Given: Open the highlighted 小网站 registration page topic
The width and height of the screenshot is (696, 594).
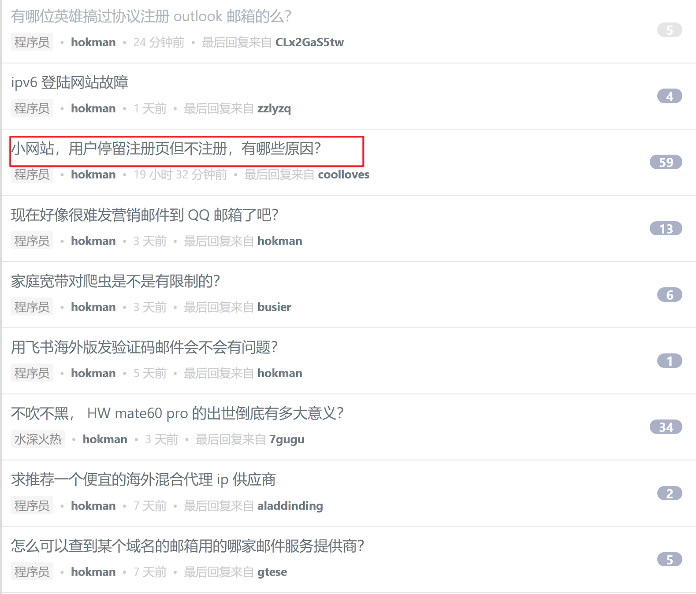Looking at the screenshot, I should (166, 149).
